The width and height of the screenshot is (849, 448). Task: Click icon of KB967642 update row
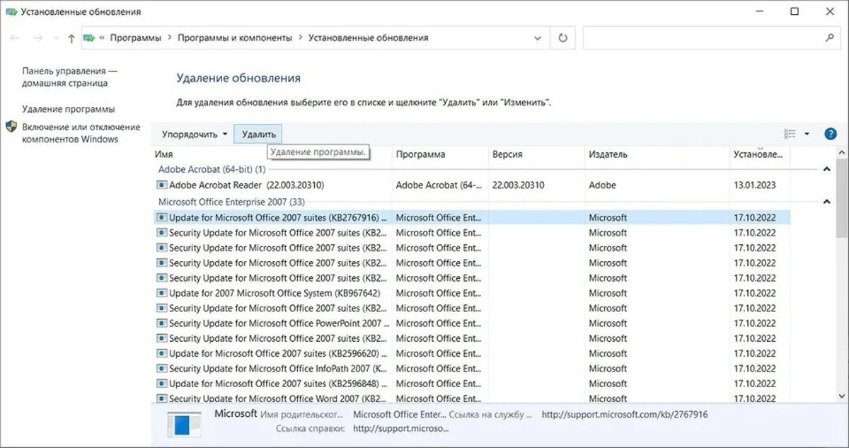[x=161, y=293]
